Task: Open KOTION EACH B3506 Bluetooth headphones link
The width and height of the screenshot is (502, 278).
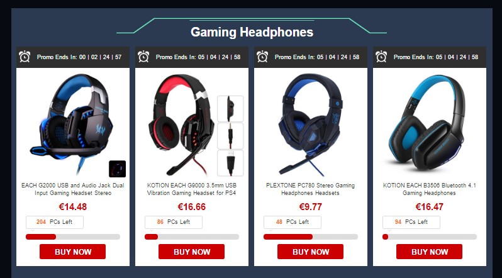Action: 429,189
